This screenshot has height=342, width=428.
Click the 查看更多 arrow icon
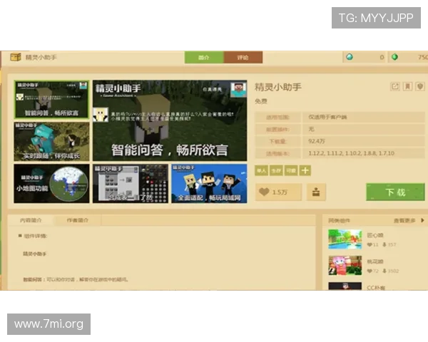tap(422, 220)
